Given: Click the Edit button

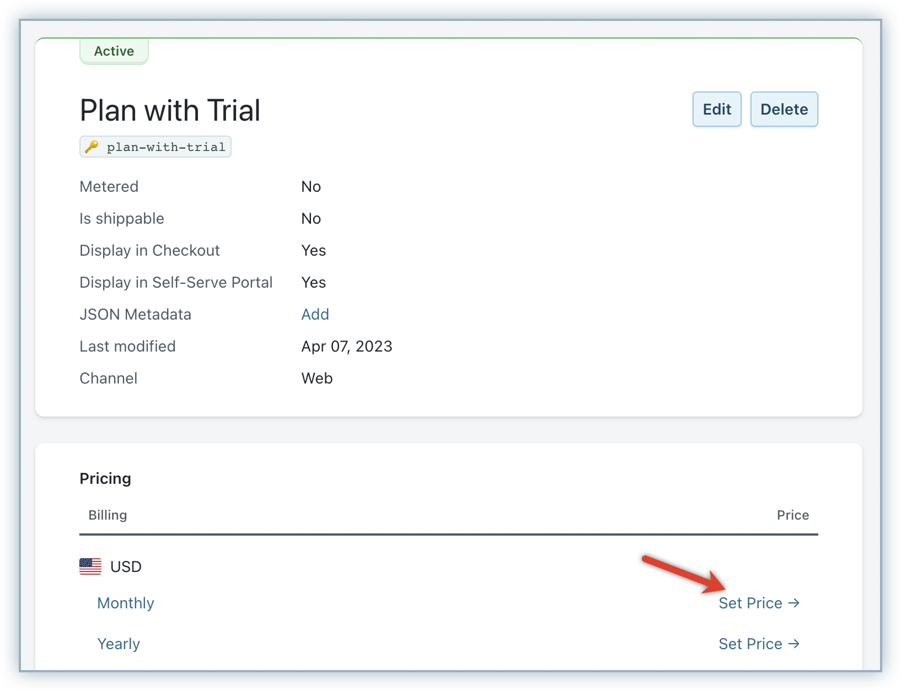Looking at the screenshot, I should pos(716,109).
